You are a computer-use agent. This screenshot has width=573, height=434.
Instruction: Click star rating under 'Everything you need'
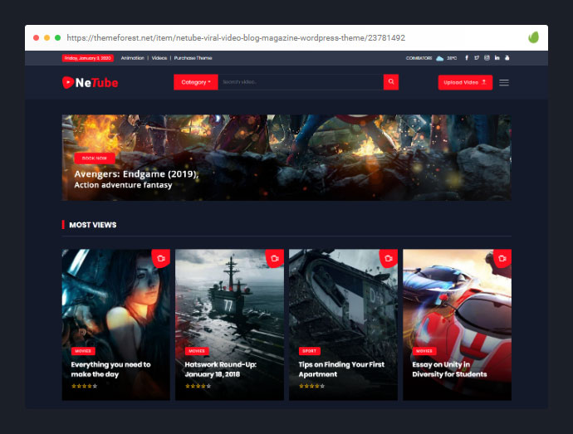[x=85, y=386]
